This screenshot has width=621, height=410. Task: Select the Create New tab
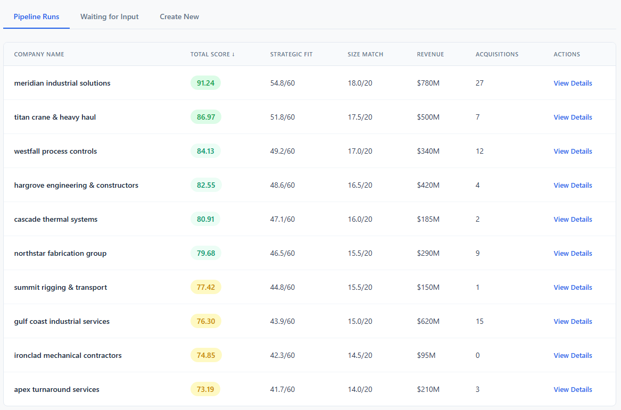point(179,16)
